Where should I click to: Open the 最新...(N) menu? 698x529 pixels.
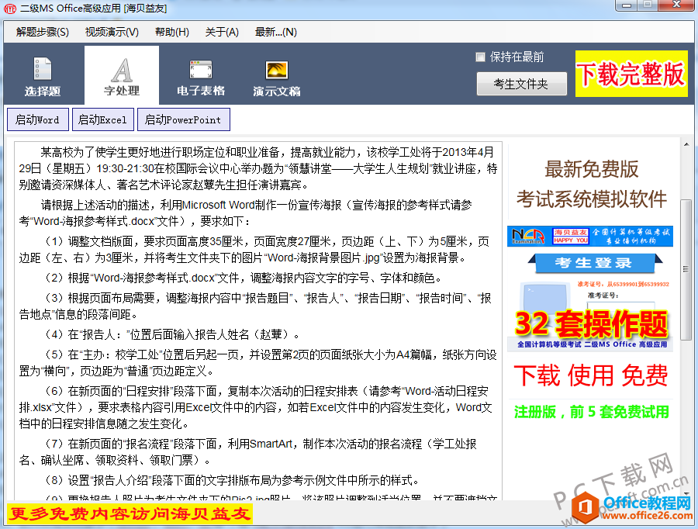coord(275,32)
